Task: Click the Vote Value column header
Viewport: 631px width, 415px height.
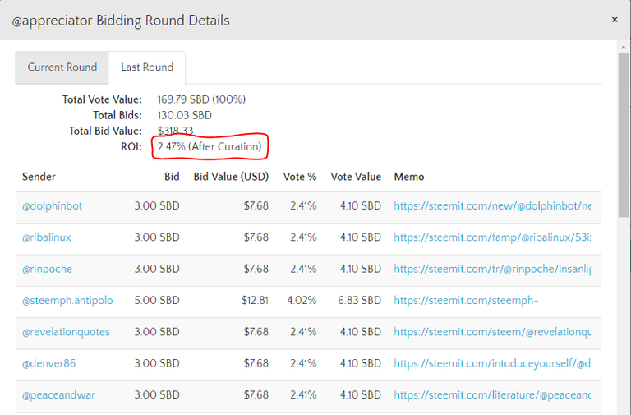Action: pos(356,177)
